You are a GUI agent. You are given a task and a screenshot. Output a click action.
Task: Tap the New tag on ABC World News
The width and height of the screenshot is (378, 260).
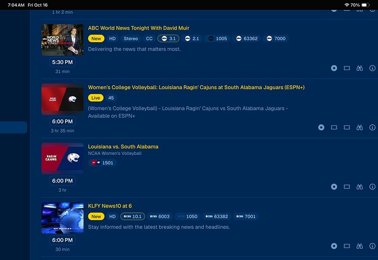click(x=96, y=38)
